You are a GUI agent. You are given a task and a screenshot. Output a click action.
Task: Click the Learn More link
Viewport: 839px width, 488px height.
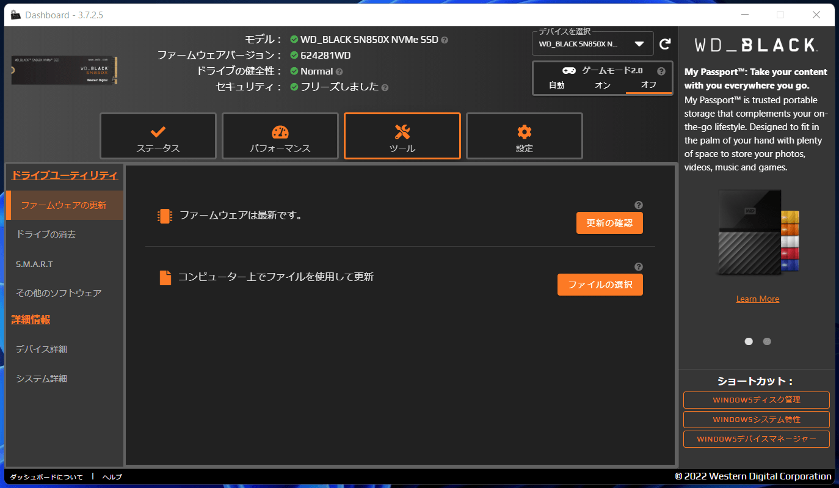pyautogui.click(x=758, y=299)
